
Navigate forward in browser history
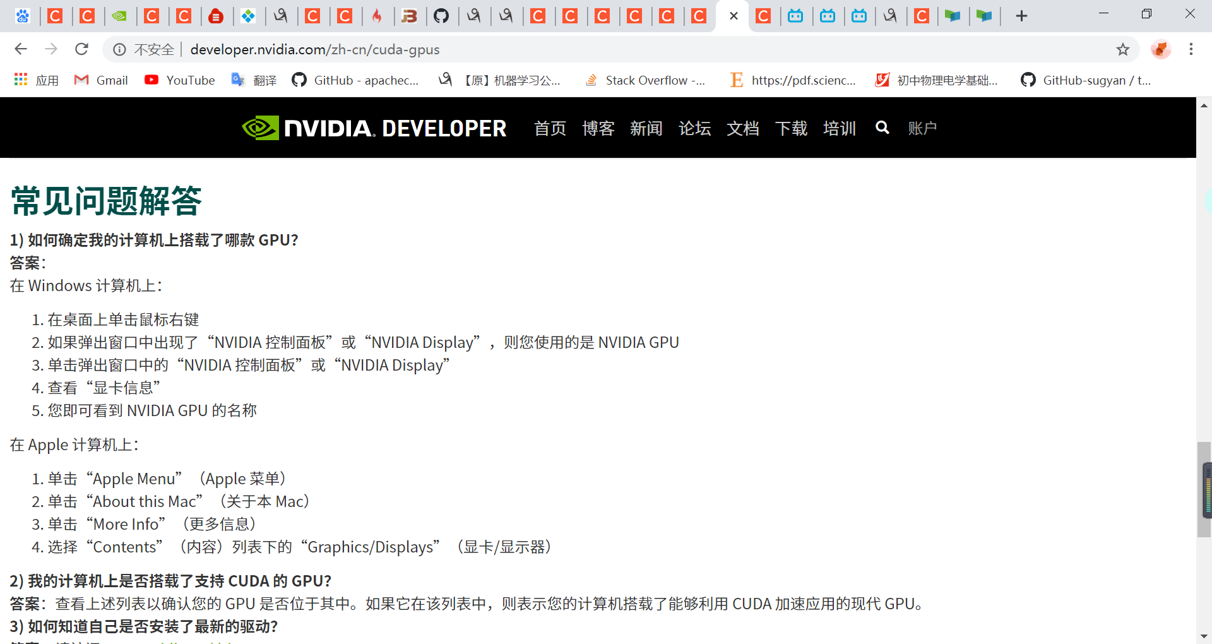tap(51, 49)
